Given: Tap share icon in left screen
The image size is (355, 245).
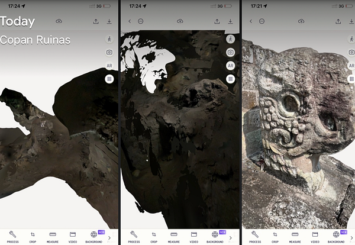Looking at the screenshot, I should click(x=96, y=21).
